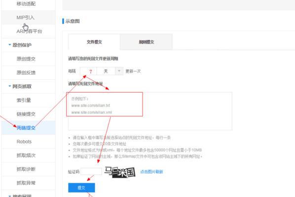This screenshot has width=295, height=197.
Task: Click the update interval number field
Action: 88,71
